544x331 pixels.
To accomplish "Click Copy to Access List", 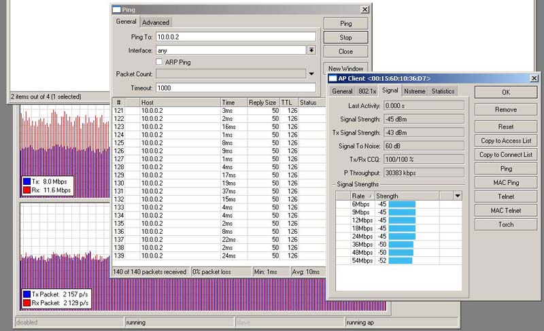I will [506, 141].
